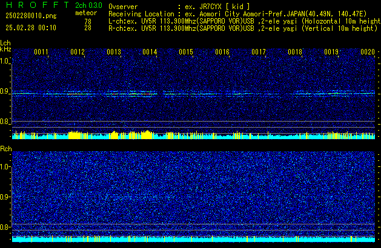Click the Rch 0.8 frequency tick label

[x=5, y=227]
